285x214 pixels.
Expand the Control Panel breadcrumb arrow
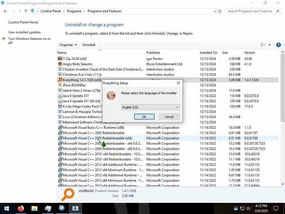(64, 11)
